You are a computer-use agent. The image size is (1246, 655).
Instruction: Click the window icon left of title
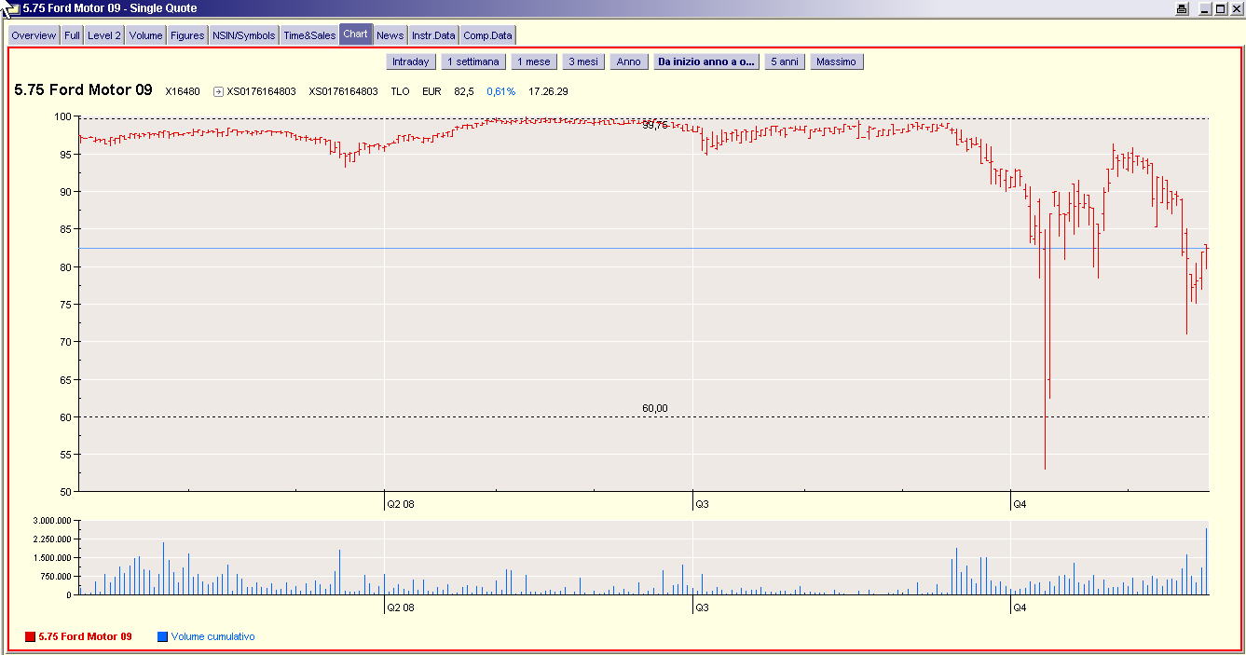[12, 8]
